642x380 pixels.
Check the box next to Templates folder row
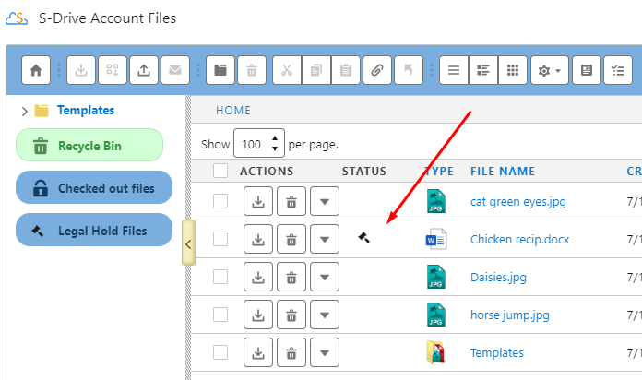[x=220, y=352]
